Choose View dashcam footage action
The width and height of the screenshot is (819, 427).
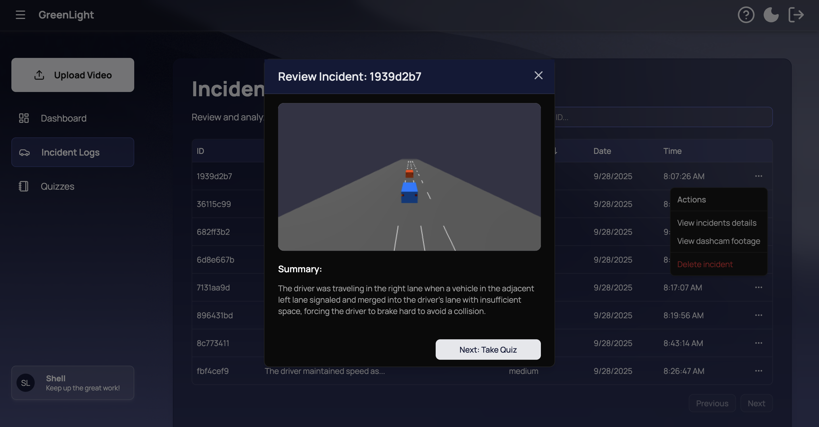click(718, 241)
